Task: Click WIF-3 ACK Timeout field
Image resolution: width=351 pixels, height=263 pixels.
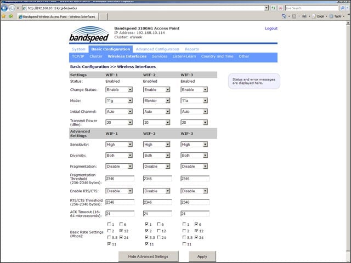Action: click(195, 214)
